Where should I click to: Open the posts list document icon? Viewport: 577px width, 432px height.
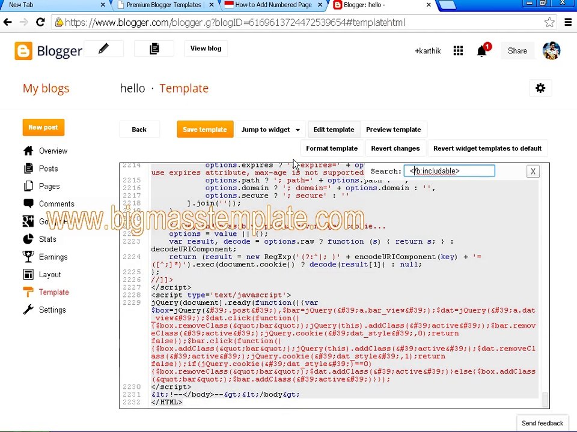(154, 49)
